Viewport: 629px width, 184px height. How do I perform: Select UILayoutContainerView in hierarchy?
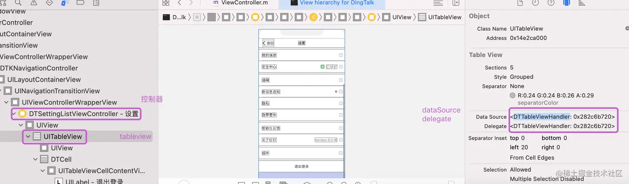point(40,80)
